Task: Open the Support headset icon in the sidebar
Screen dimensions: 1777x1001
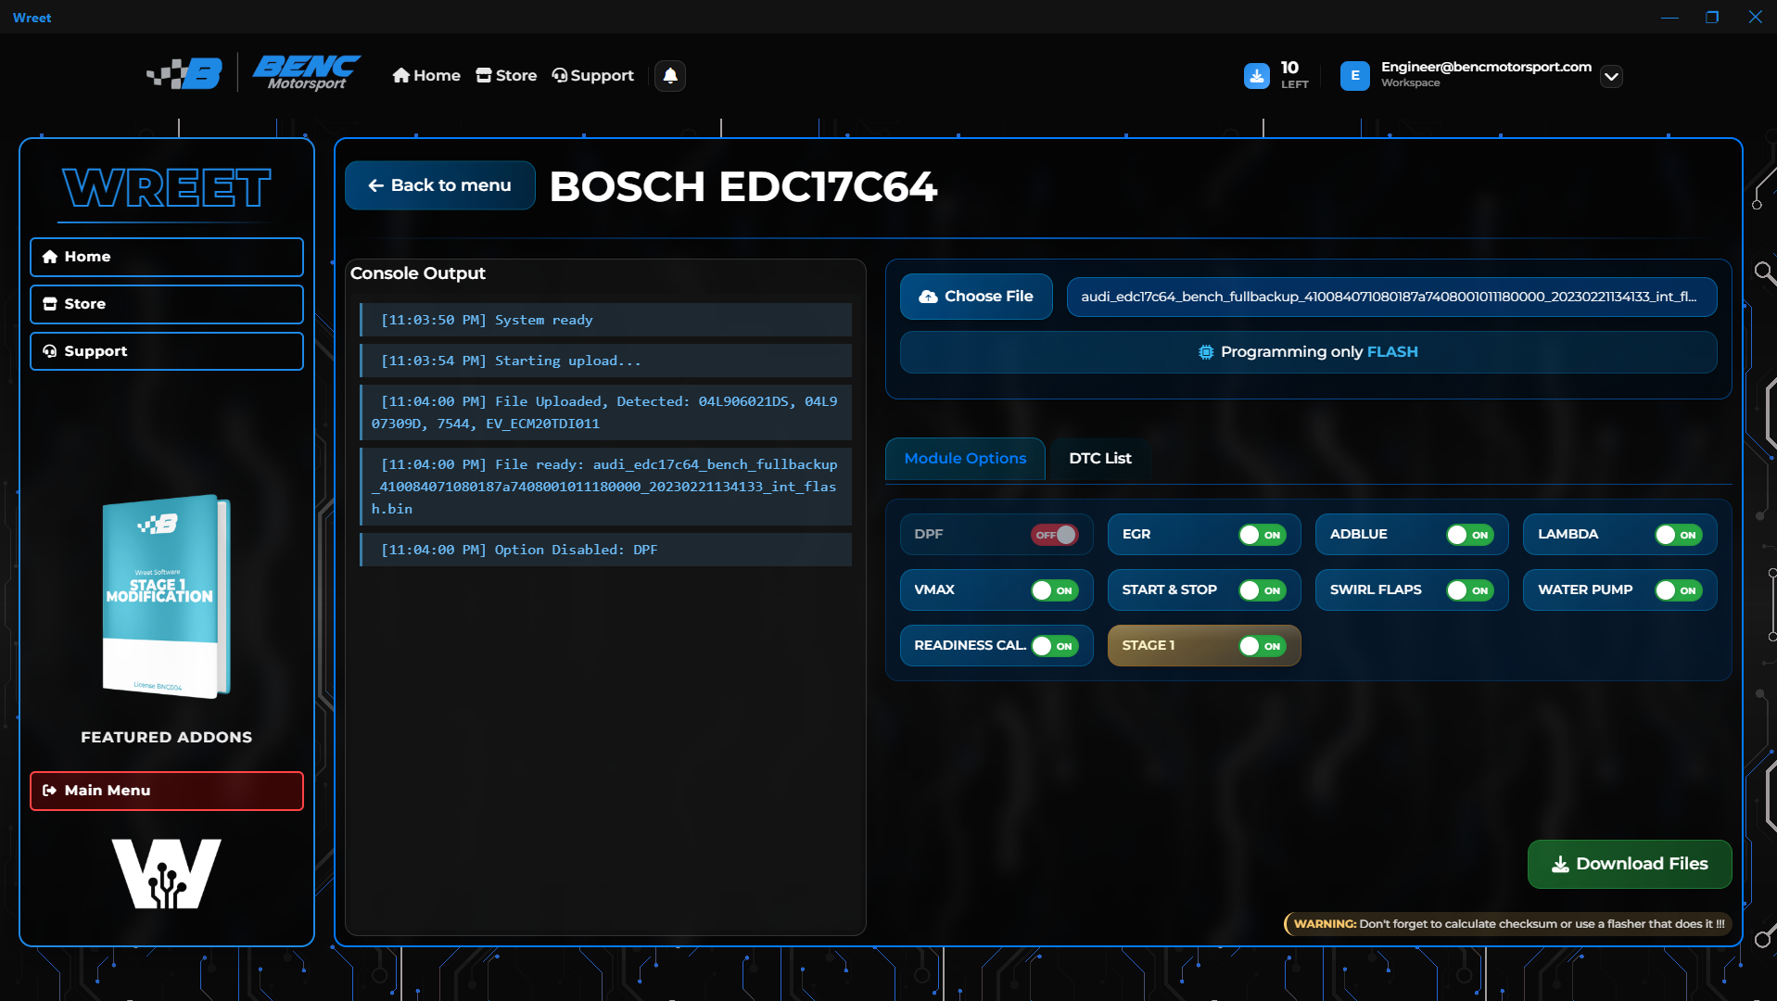Action: coord(51,351)
